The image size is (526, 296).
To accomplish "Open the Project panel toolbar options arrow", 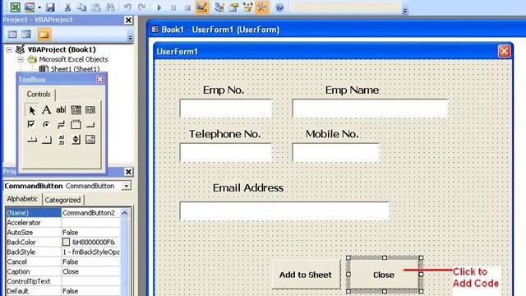I will click(131, 38).
